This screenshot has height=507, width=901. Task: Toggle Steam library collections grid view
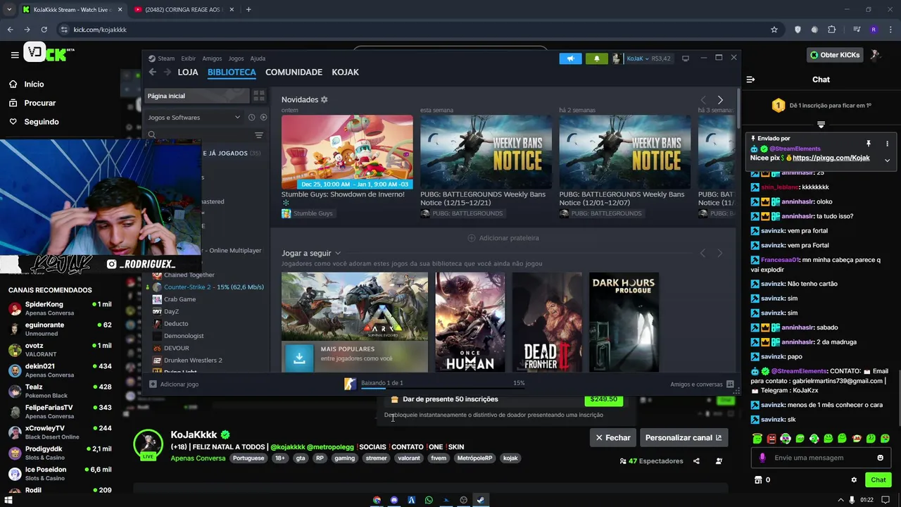point(259,96)
